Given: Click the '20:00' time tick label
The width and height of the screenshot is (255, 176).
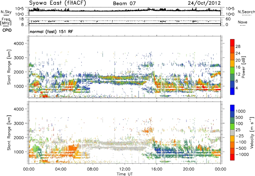Looking at the screenshot, I should click(188, 169).
